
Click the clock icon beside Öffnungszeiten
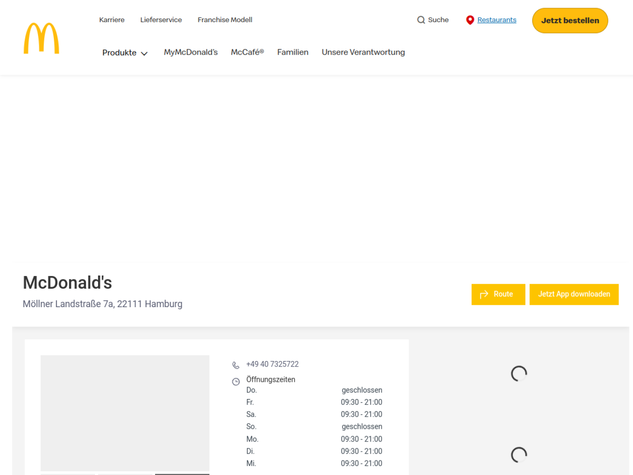236,382
